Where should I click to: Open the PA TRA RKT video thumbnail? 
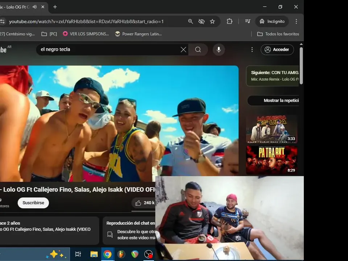pyautogui.click(x=272, y=161)
